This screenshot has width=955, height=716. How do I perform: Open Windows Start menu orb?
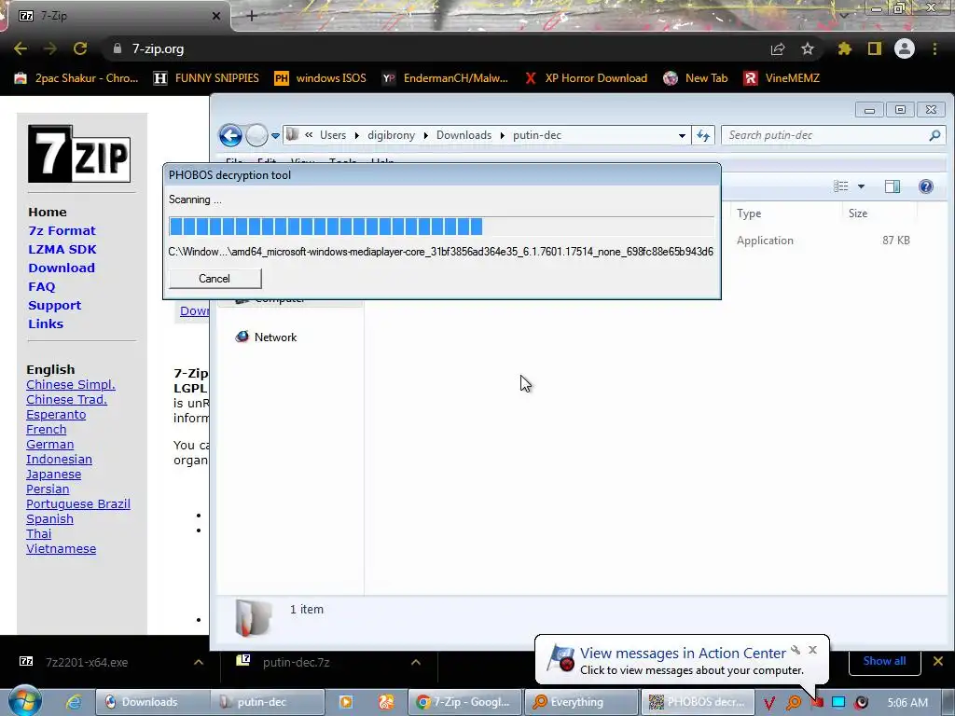point(24,701)
